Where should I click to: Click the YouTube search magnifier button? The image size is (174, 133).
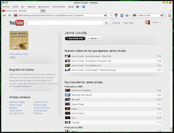(x=106, y=23)
